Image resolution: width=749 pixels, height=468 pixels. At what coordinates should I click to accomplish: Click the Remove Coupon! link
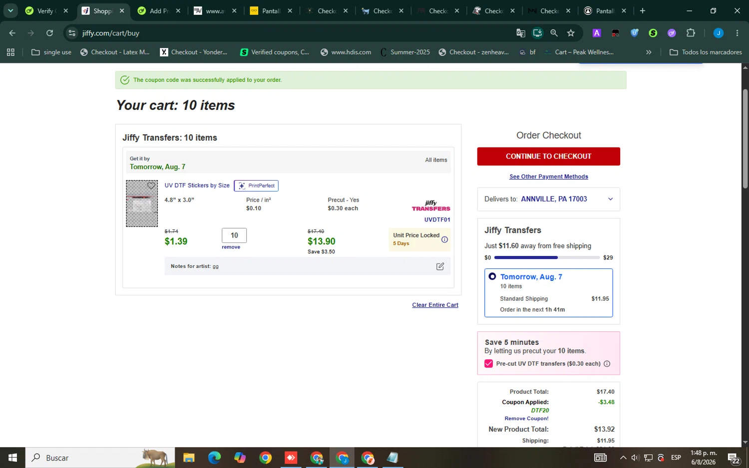click(x=526, y=419)
